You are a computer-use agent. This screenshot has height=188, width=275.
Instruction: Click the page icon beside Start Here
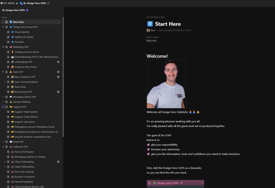(x=6, y=22)
